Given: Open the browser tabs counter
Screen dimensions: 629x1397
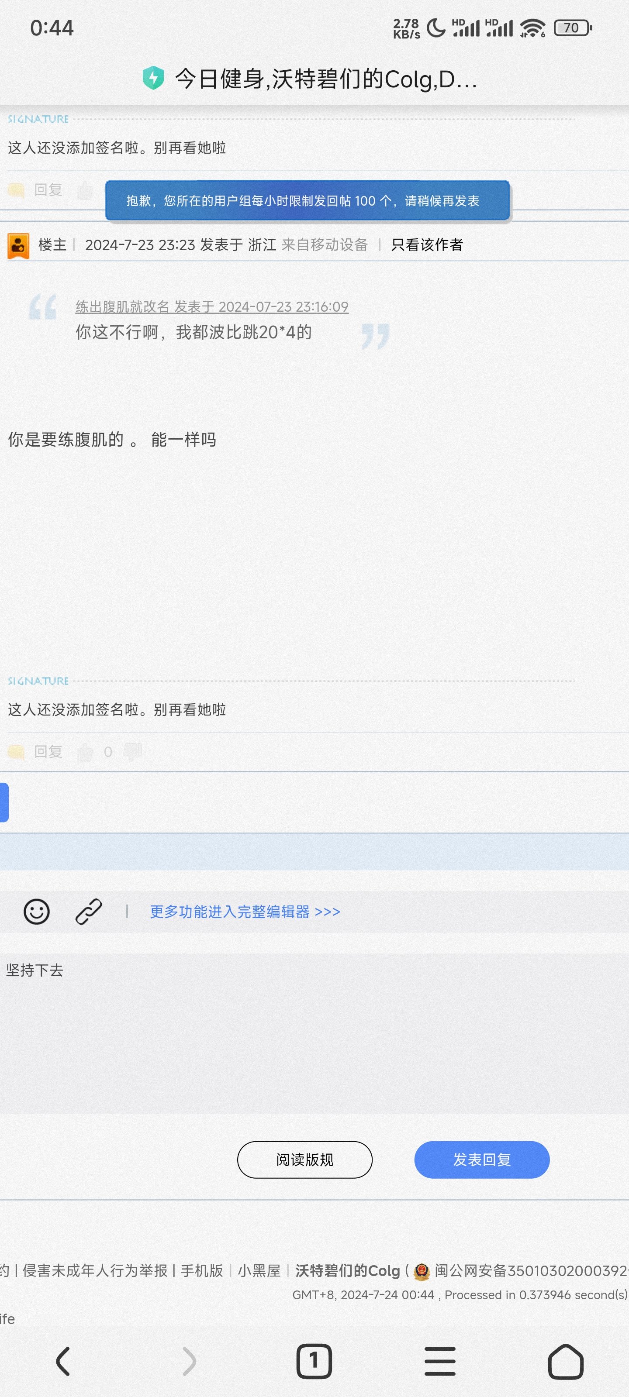Looking at the screenshot, I should [x=314, y=1361].
